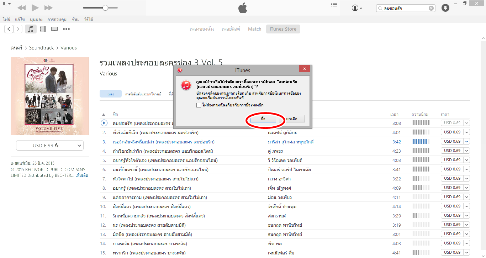Expand options arrow for track 5 price
Image resolution: width=486 pixels, height=258 pixels.
click(x=466, y=160)
